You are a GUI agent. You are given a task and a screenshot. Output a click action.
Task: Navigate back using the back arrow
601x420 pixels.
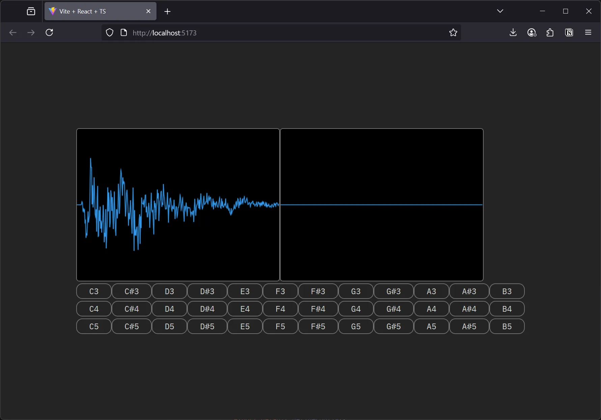(13, 32)
